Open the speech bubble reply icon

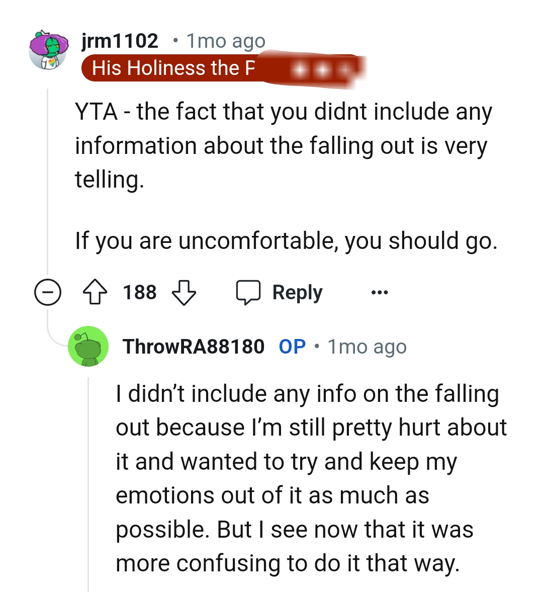pos(250,292)
